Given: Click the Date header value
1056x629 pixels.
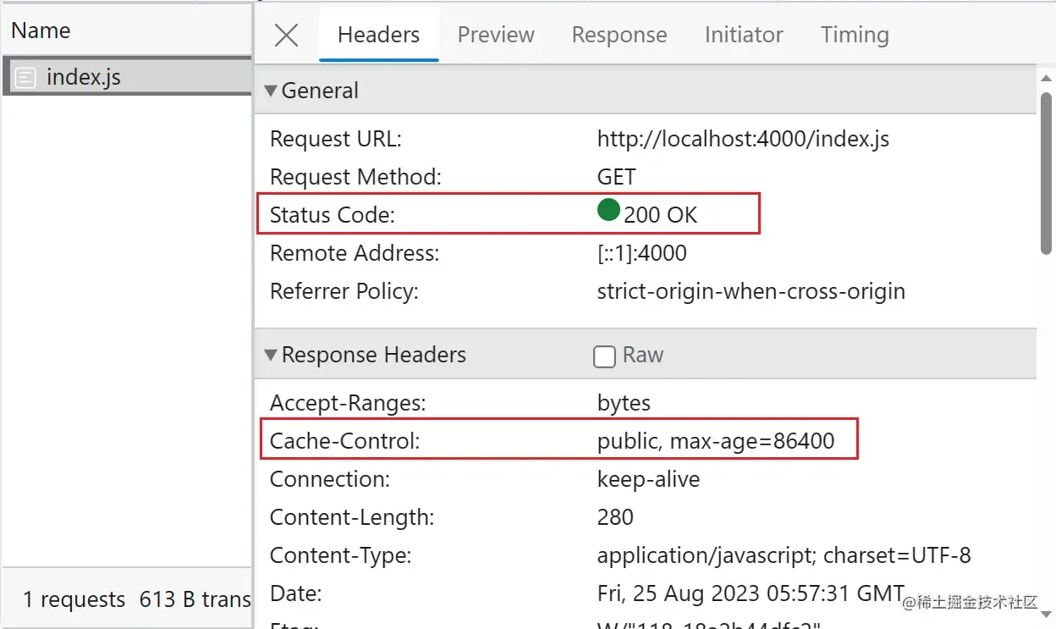Looking at the screenshot, I should point(751,593).
